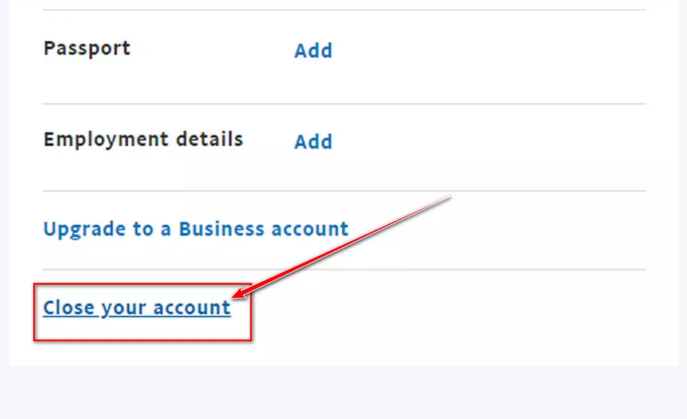Click inside the red highlighted box
The height and width of the screenshot is (419, 687).
[143, 312]
